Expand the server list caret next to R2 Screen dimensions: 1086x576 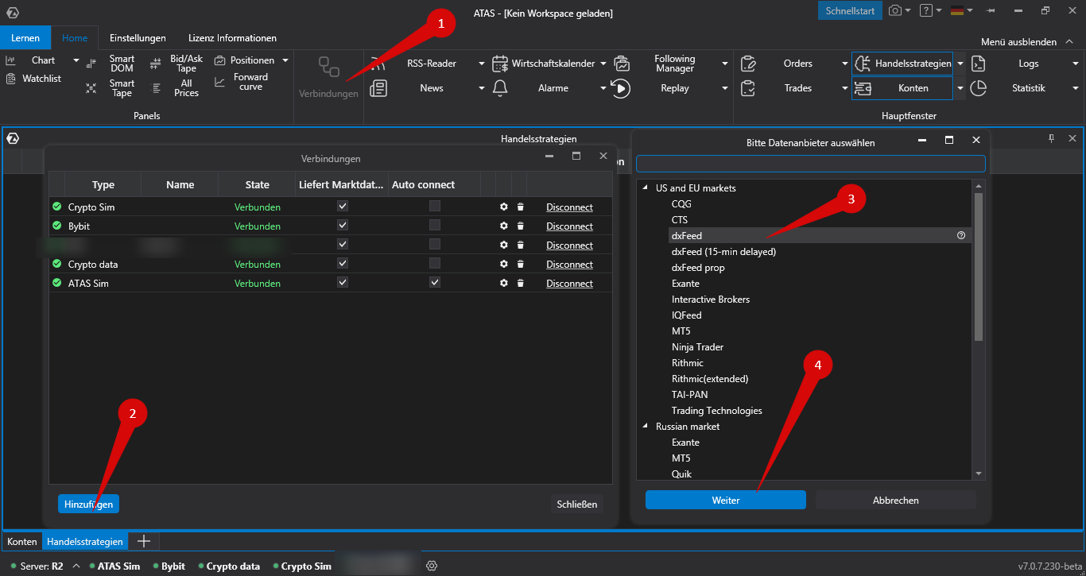click(76, 566)
